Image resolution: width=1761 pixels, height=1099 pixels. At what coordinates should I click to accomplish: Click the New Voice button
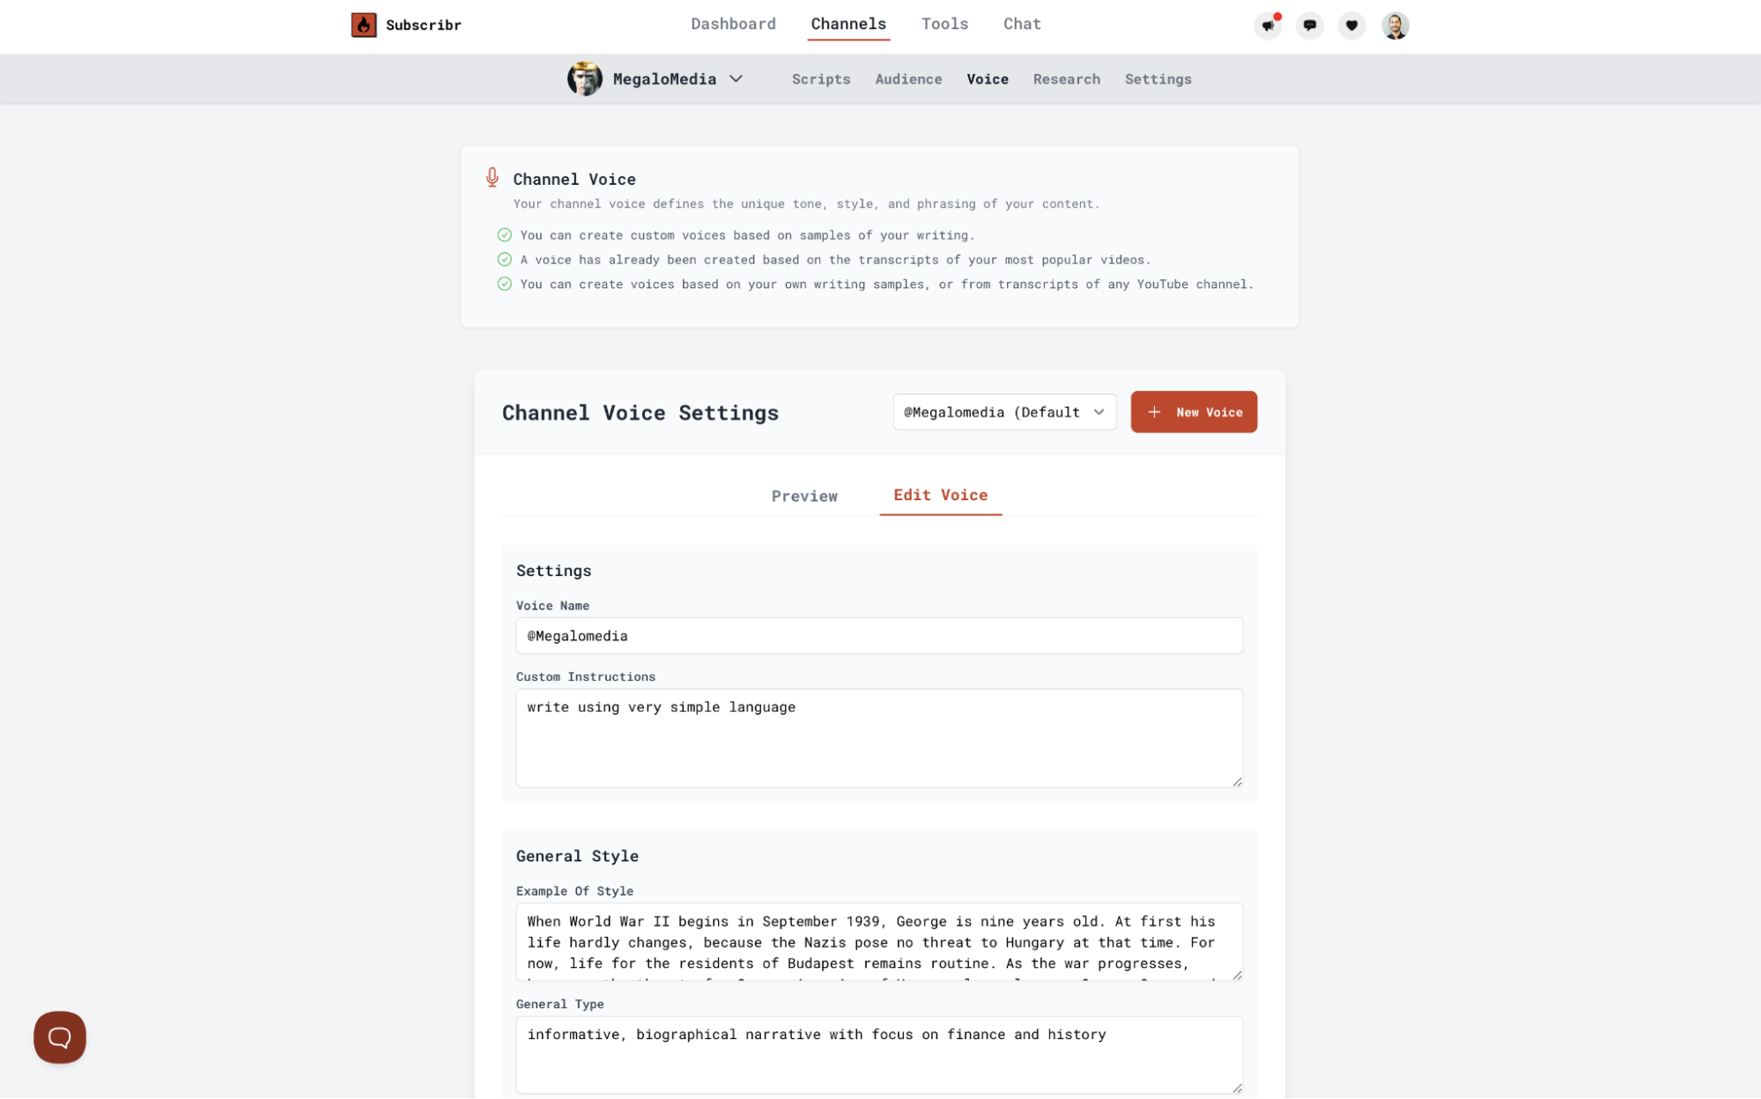click(1194, 411)
